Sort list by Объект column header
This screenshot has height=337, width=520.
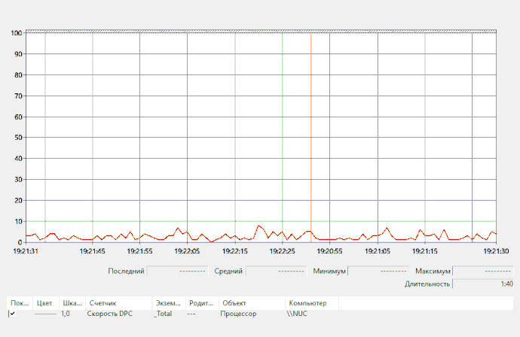click(250, 303)
